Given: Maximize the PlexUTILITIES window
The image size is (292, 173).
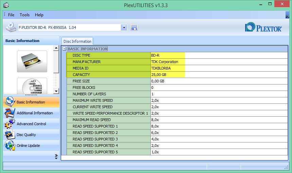Looking at the screenshot, I should (270, 4).
